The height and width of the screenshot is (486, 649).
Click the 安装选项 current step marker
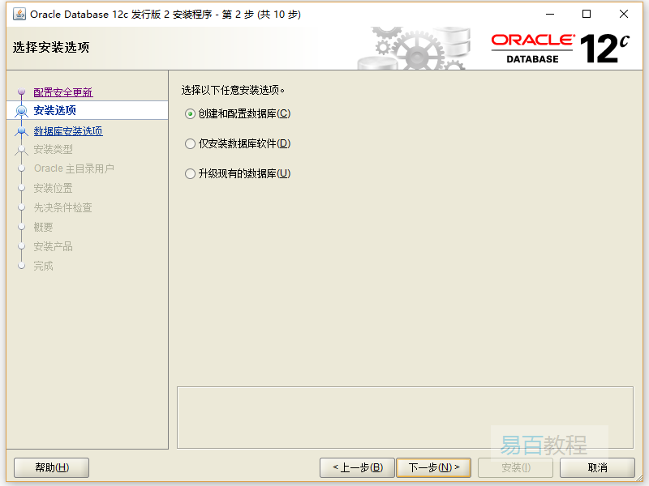pos(22,111)
